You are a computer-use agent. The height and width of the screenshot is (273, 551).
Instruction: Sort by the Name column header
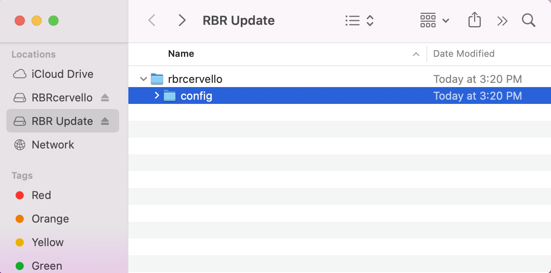[x=181, y=54]
